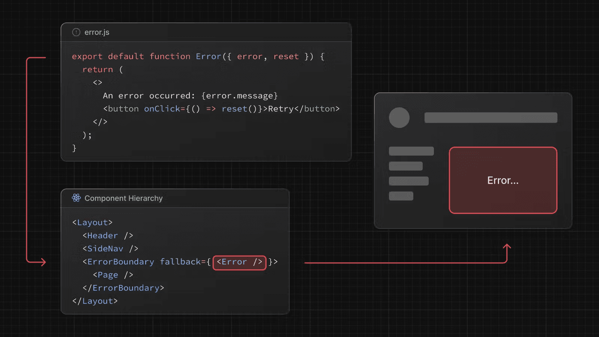Expand the Page component entry
This screenshot has width=599, height=337.
(x=112, y=275)
